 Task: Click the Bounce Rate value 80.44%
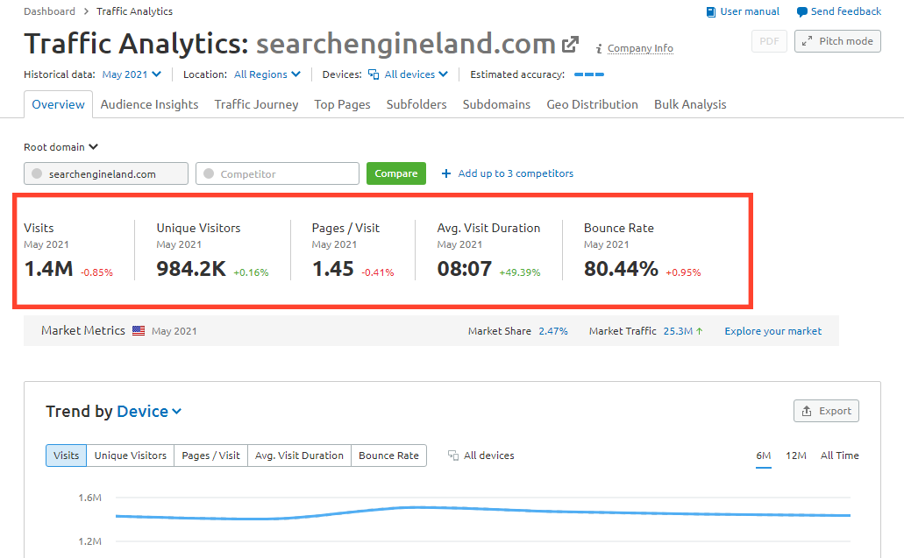click(621, 269)
